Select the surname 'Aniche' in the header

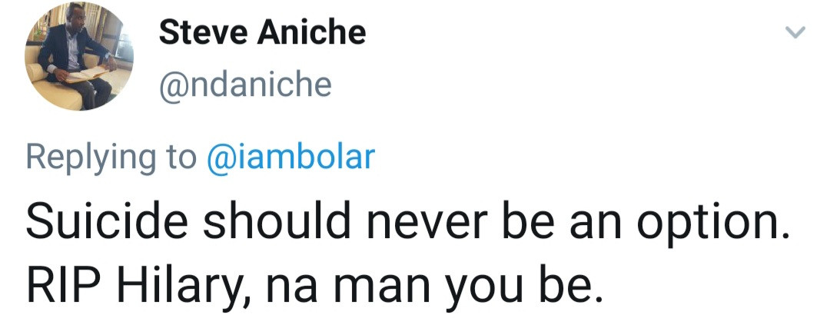[312, 32]
